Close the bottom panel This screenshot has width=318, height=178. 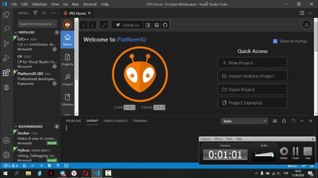[x=311, y=121]
